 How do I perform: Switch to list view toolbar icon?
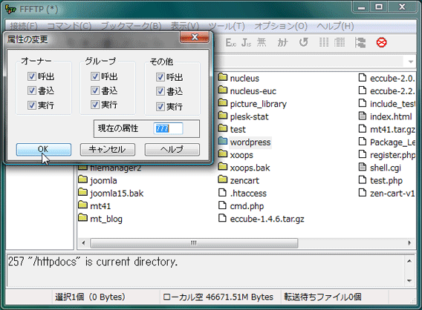324,42
